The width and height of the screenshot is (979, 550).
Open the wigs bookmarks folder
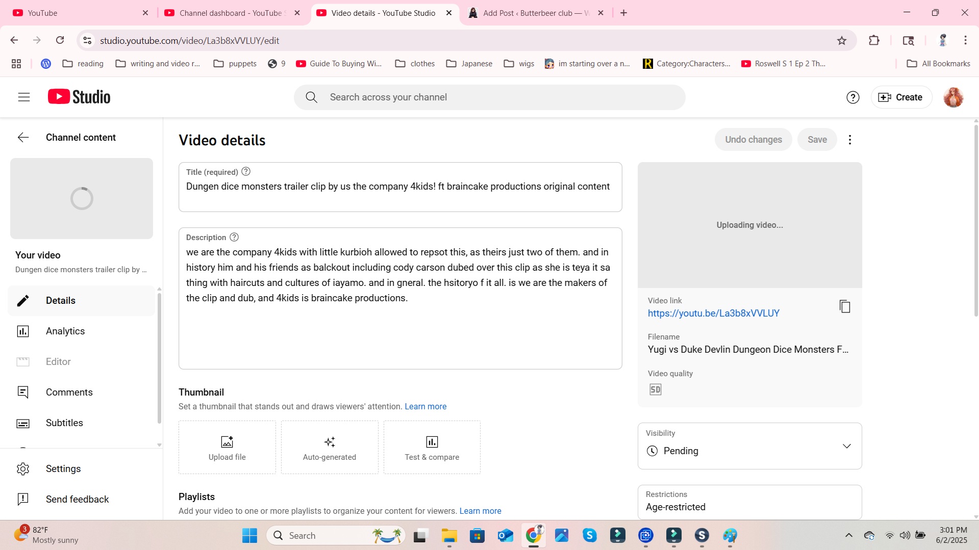pos(519,64)
